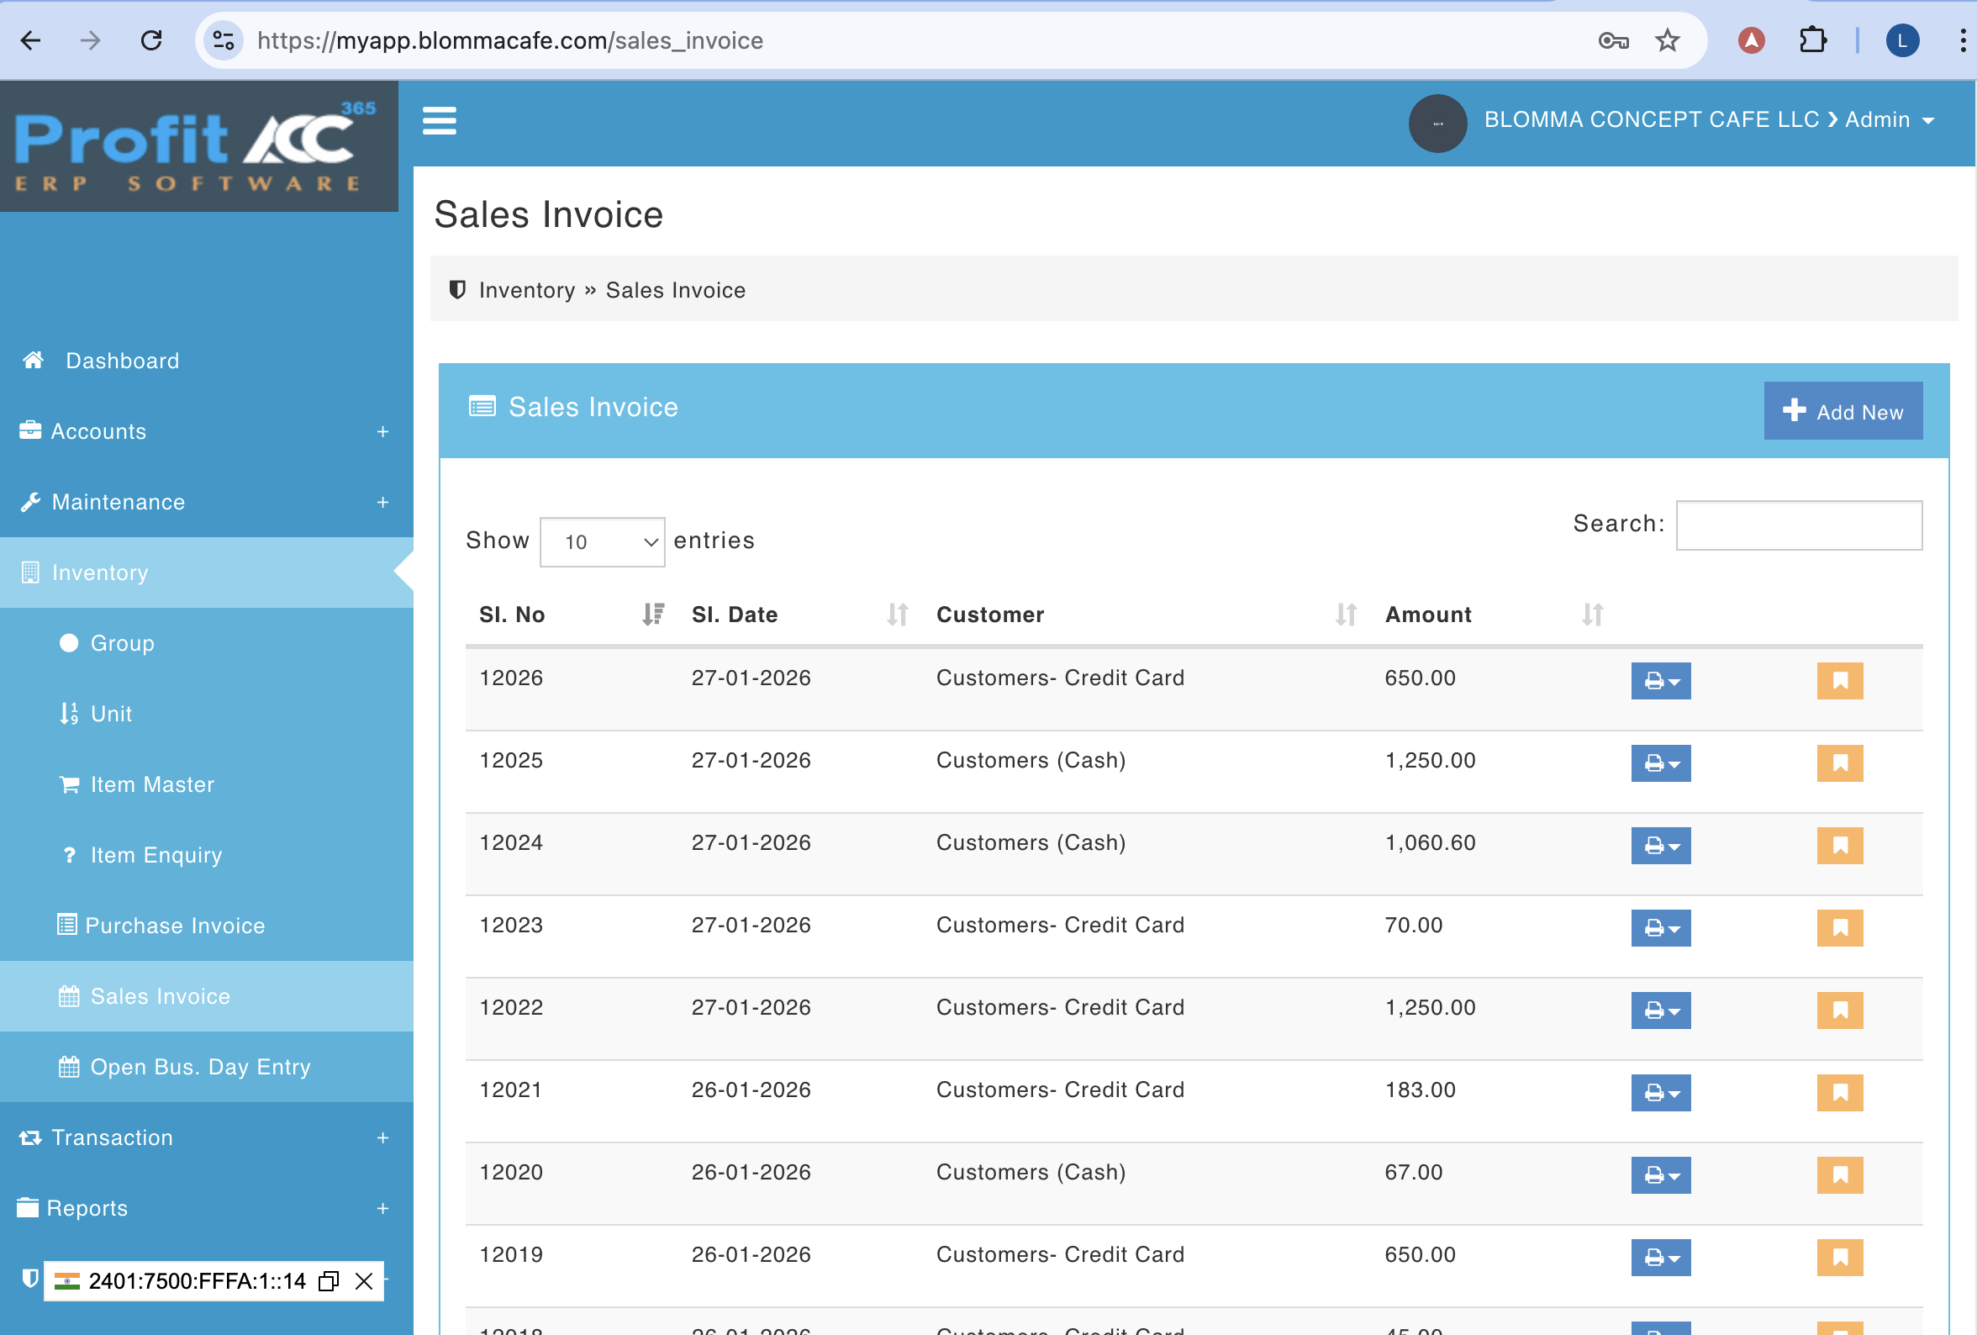
Task: Open print dropdown for invoice 12025
Action: (1660, 763)
